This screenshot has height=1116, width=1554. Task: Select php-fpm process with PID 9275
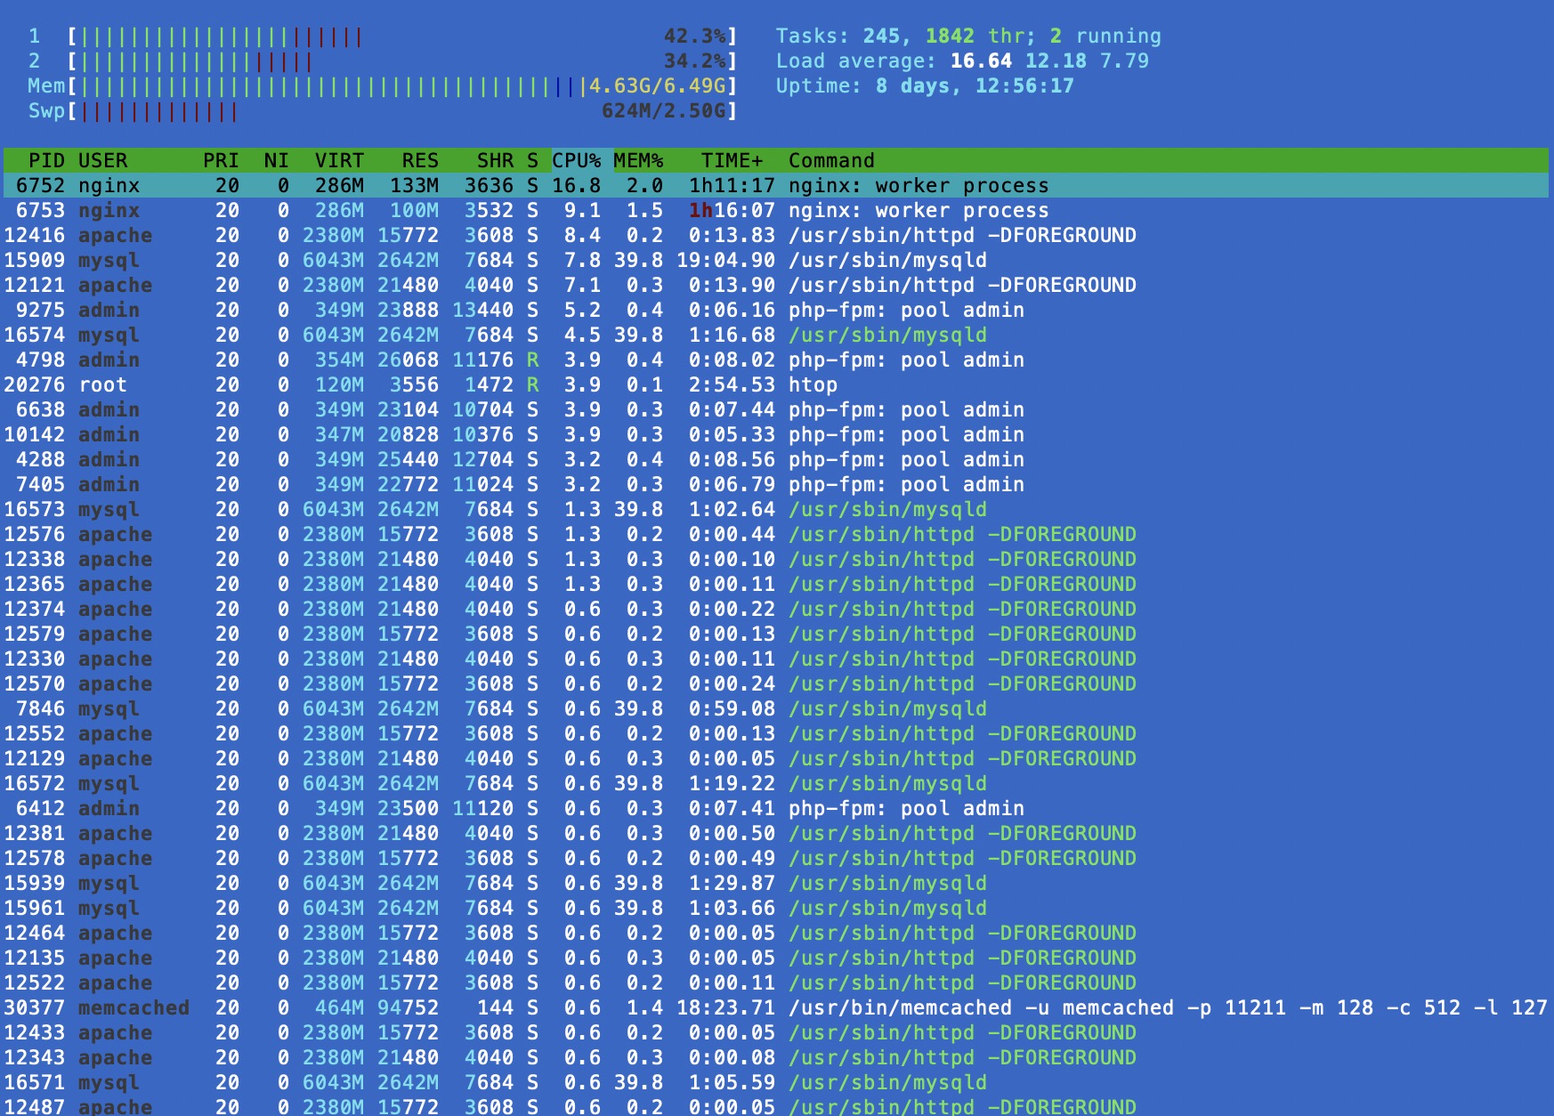click(534, 310)
